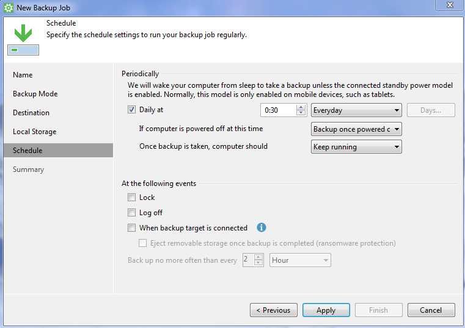
Task: Decrease daily time with down spinner arrow
Action: [x=301, y=113]
